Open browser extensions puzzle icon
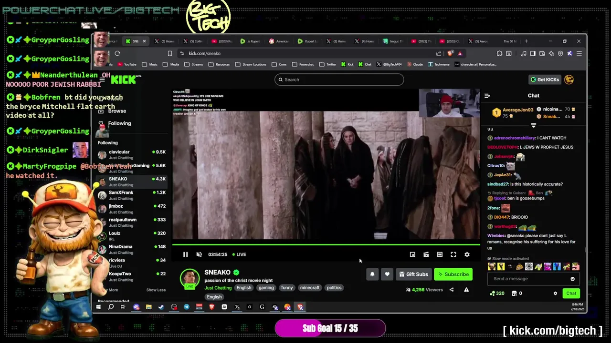 [499, 53]
